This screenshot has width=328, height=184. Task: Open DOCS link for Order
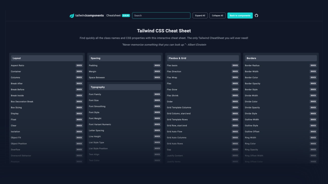[x=235, y=101]
